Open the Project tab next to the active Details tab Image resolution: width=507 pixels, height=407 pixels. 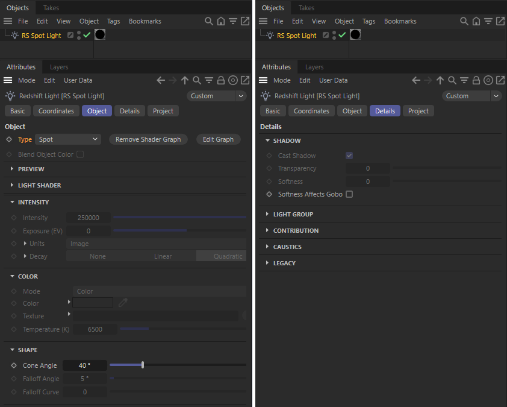(x=418, y=111)
